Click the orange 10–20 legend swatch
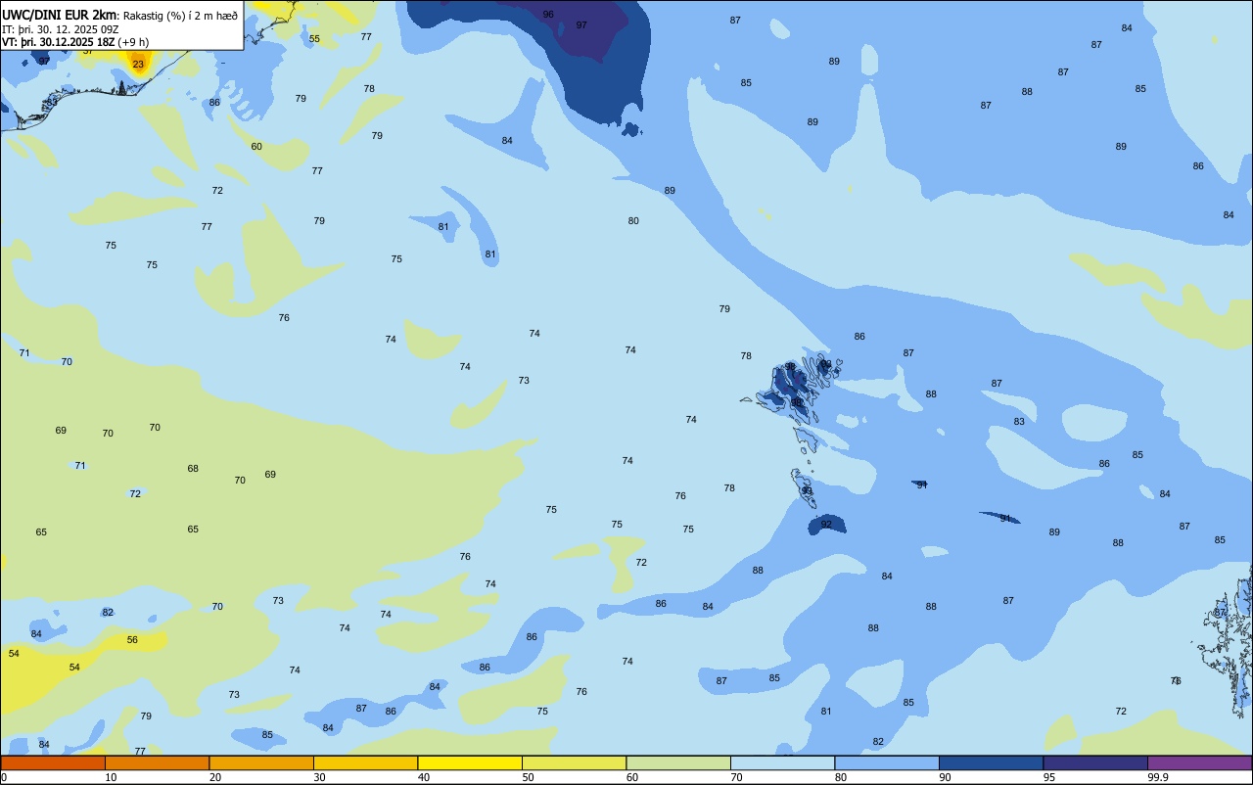The height and width of the screenshot is (785, 1253). (x=157, y=763)
